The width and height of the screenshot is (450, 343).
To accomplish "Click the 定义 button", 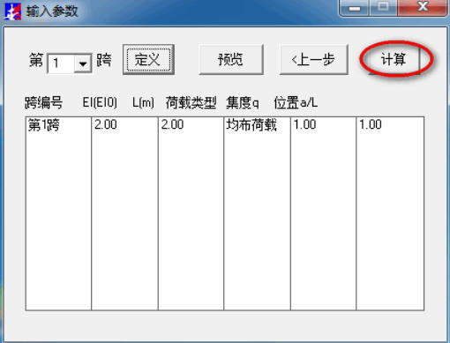I will (x=148, y=59).
